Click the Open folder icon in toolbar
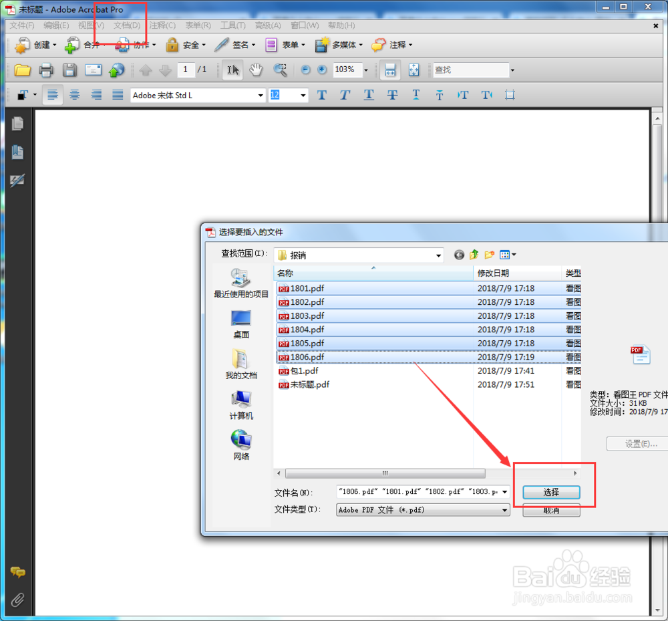 pos(22,70)
